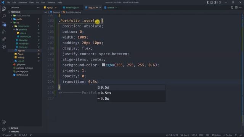This screenshot has width=244, height=137.
Task: Click the Go Live status button
Action: (x=216, y=135)
